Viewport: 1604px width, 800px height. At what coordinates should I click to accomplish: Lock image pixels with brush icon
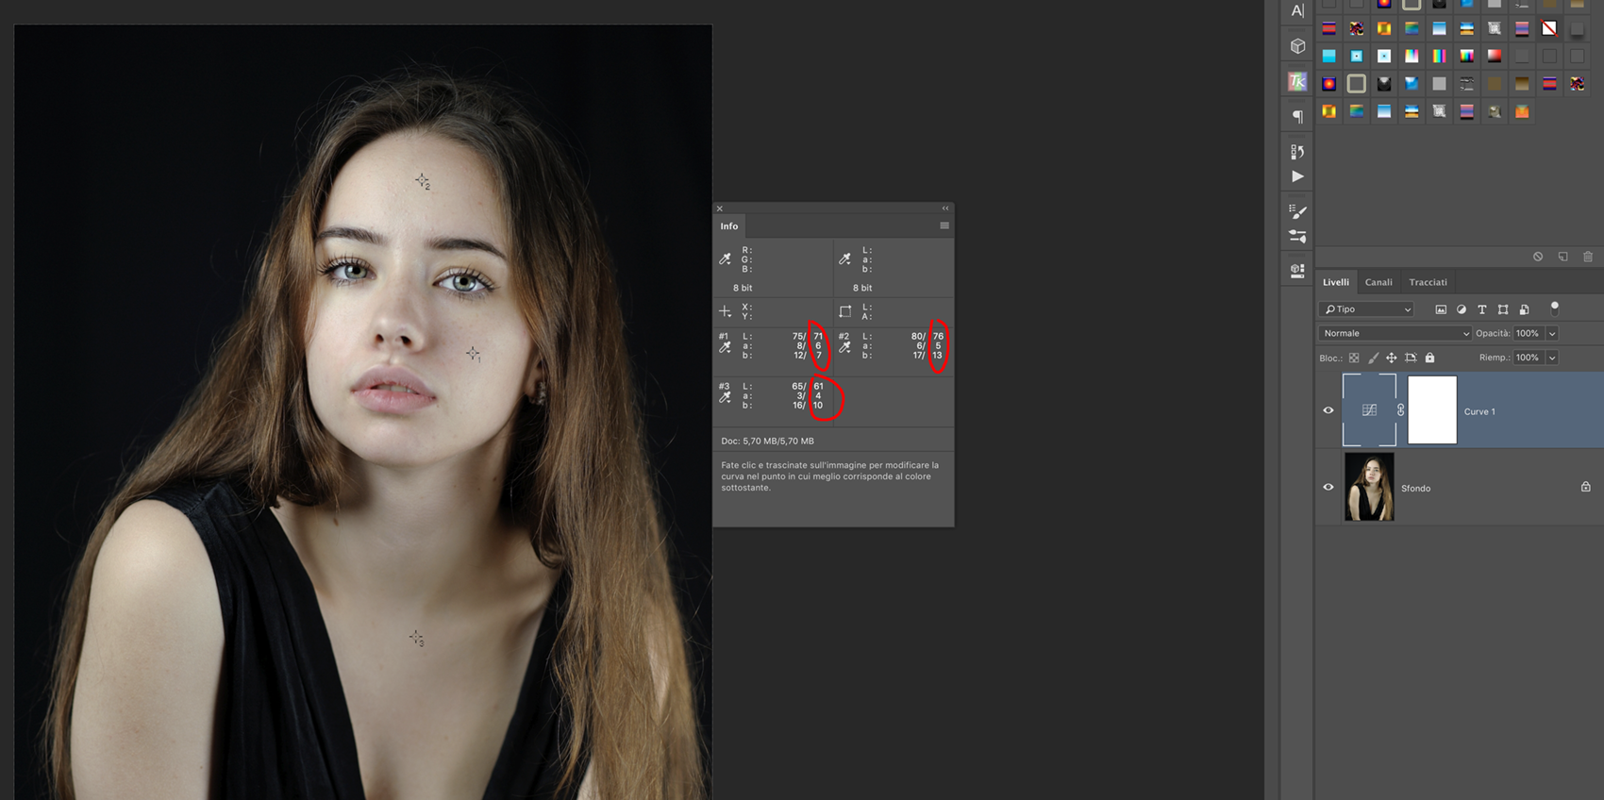(1373, 358)
